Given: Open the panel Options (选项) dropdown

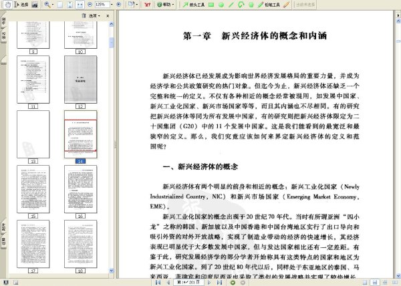Looking at the screenshot, I should 94,16.
